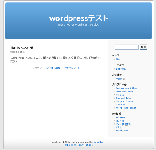Click the ログアウト logout link

[120, 121]
